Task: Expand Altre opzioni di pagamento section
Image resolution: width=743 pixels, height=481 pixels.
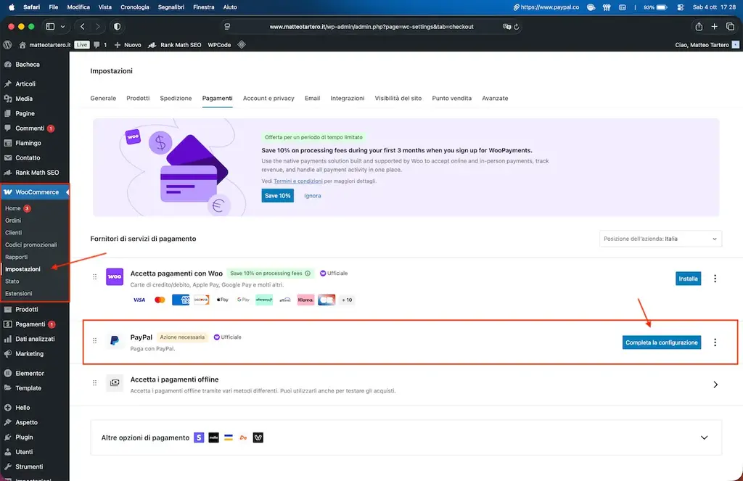Action: point(704,438)
